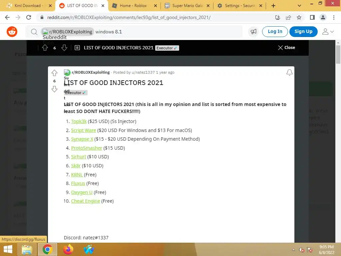Open the Chrome three-dot menu

coord(334,17)
